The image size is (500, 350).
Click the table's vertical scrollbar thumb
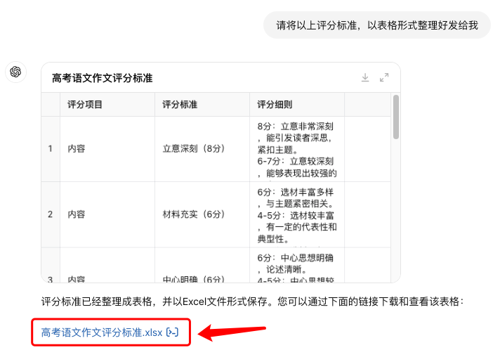click(x=396, y=117)
